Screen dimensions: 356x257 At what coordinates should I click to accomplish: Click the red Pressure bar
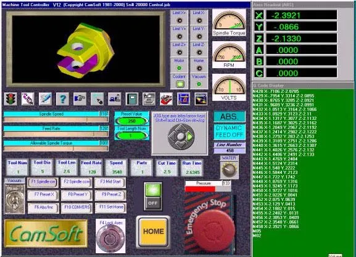(x=200, y=189)
